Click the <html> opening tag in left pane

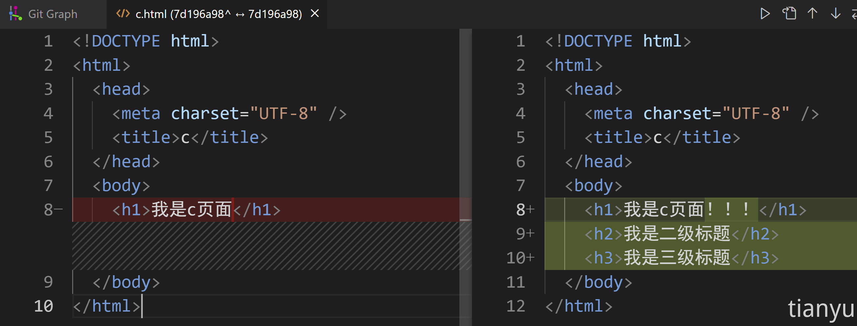tap(102, 66)
